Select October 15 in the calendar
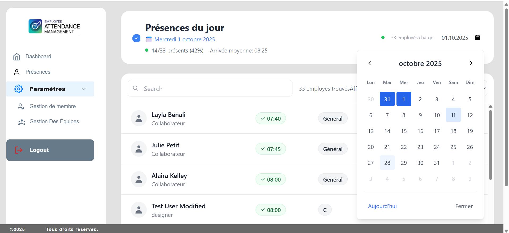The width and height of the screenshot is (509, 233). click(404, 131)
